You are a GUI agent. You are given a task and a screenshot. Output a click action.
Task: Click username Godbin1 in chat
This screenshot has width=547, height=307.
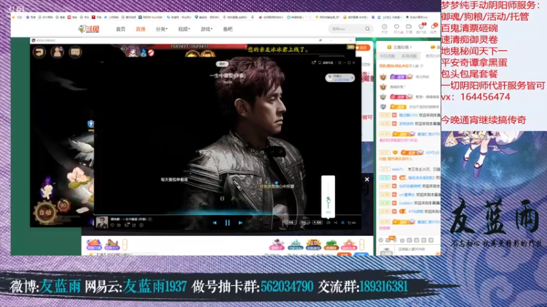[405, 203]
